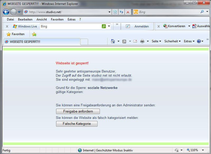Viewport: 211px width, 154px height.
Task: Open recent pages dropdown next to Forward
Action: pos(19,12)
